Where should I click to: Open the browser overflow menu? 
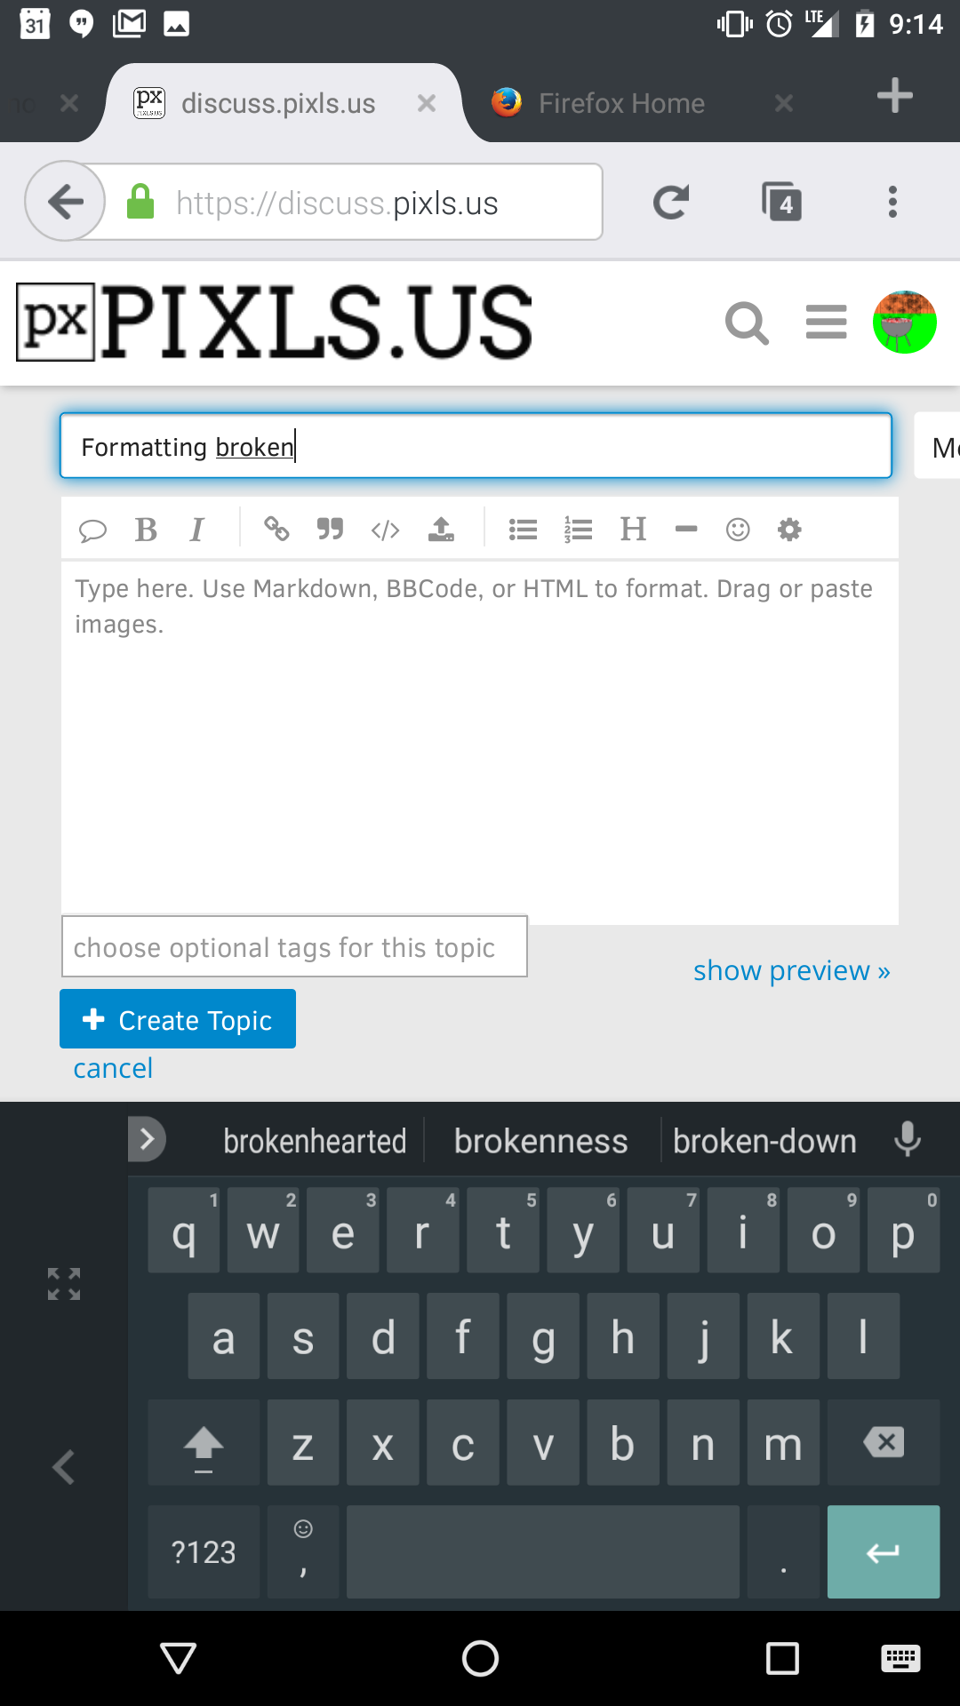[892, 202]
